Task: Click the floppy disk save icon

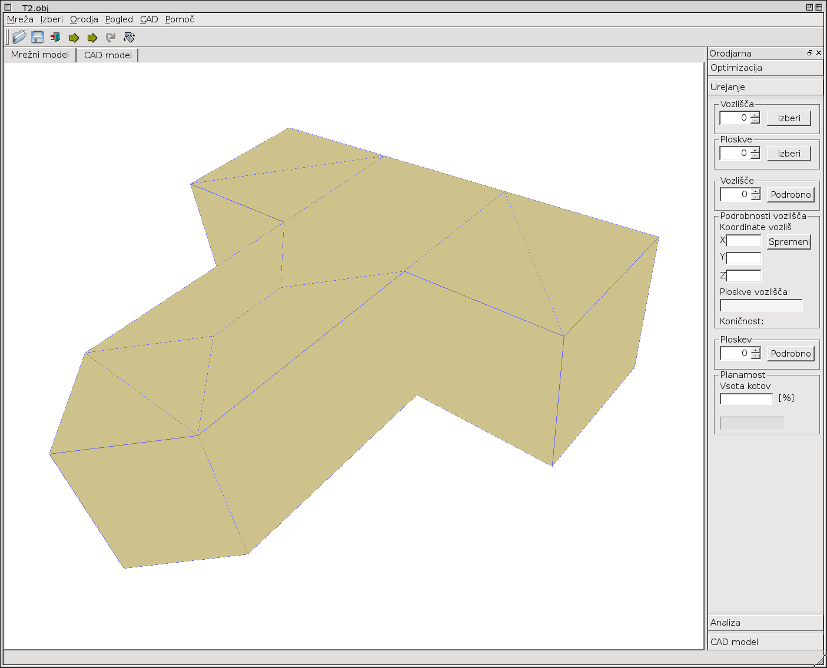Action: [37, 37]
